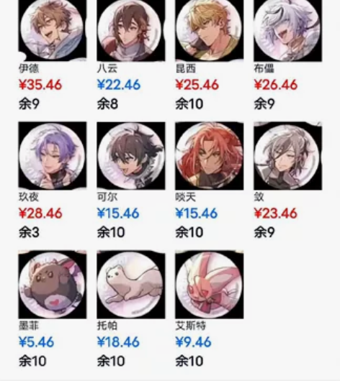
Task: Click the 托帕 name label
Action: click(107, 326)
